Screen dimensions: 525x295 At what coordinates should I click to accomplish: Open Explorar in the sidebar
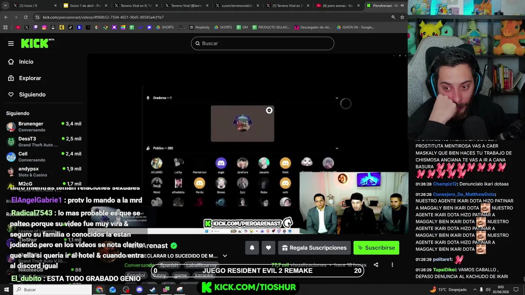tap(30, 78)
